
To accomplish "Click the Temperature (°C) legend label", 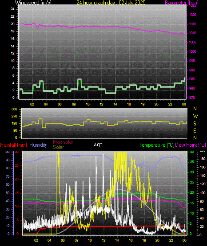I will [x=156, y=145].
